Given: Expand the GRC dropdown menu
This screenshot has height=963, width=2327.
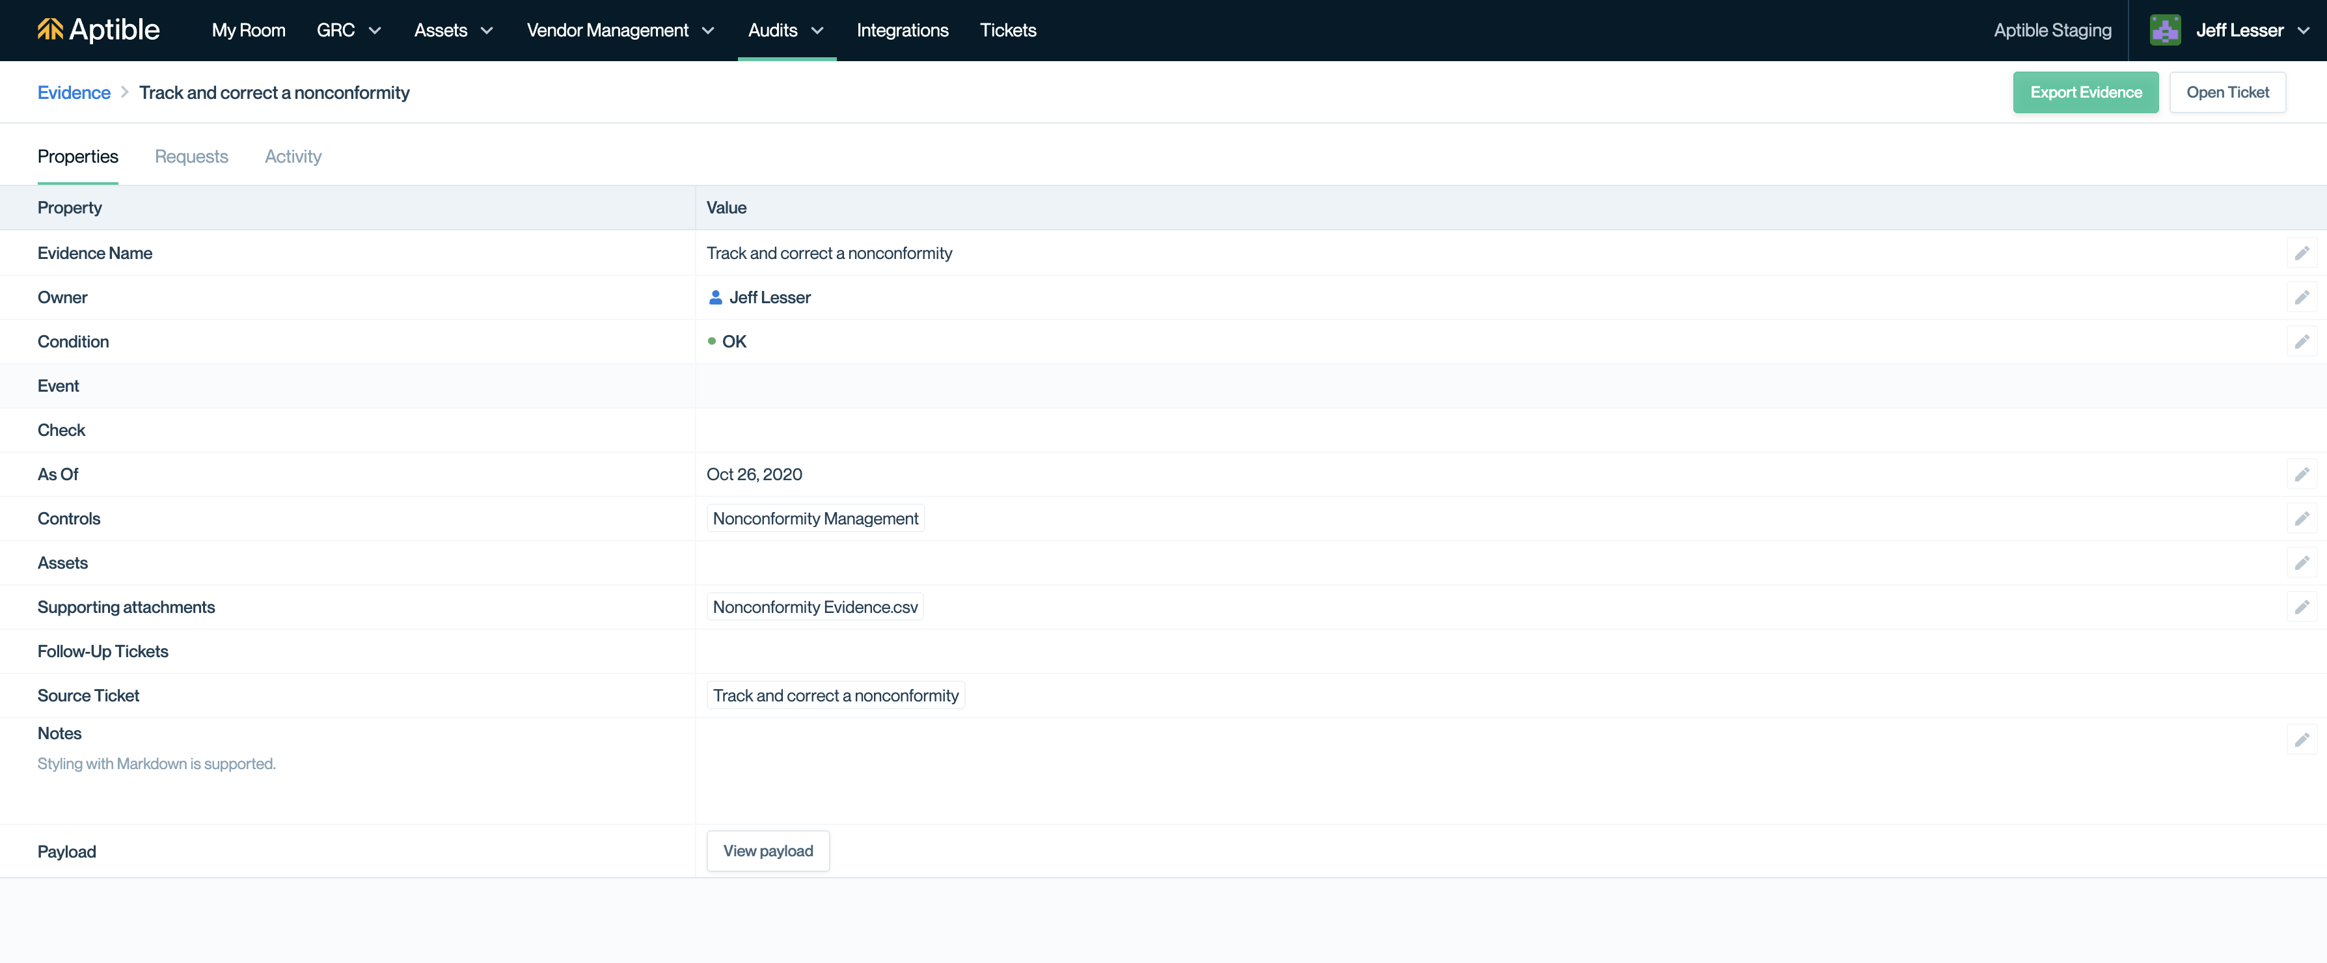Looking at the screenshot, I should (x=349, y=30).
